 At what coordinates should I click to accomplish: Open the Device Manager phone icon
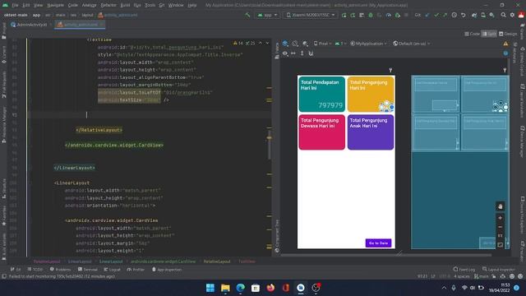tap(483, 15)
